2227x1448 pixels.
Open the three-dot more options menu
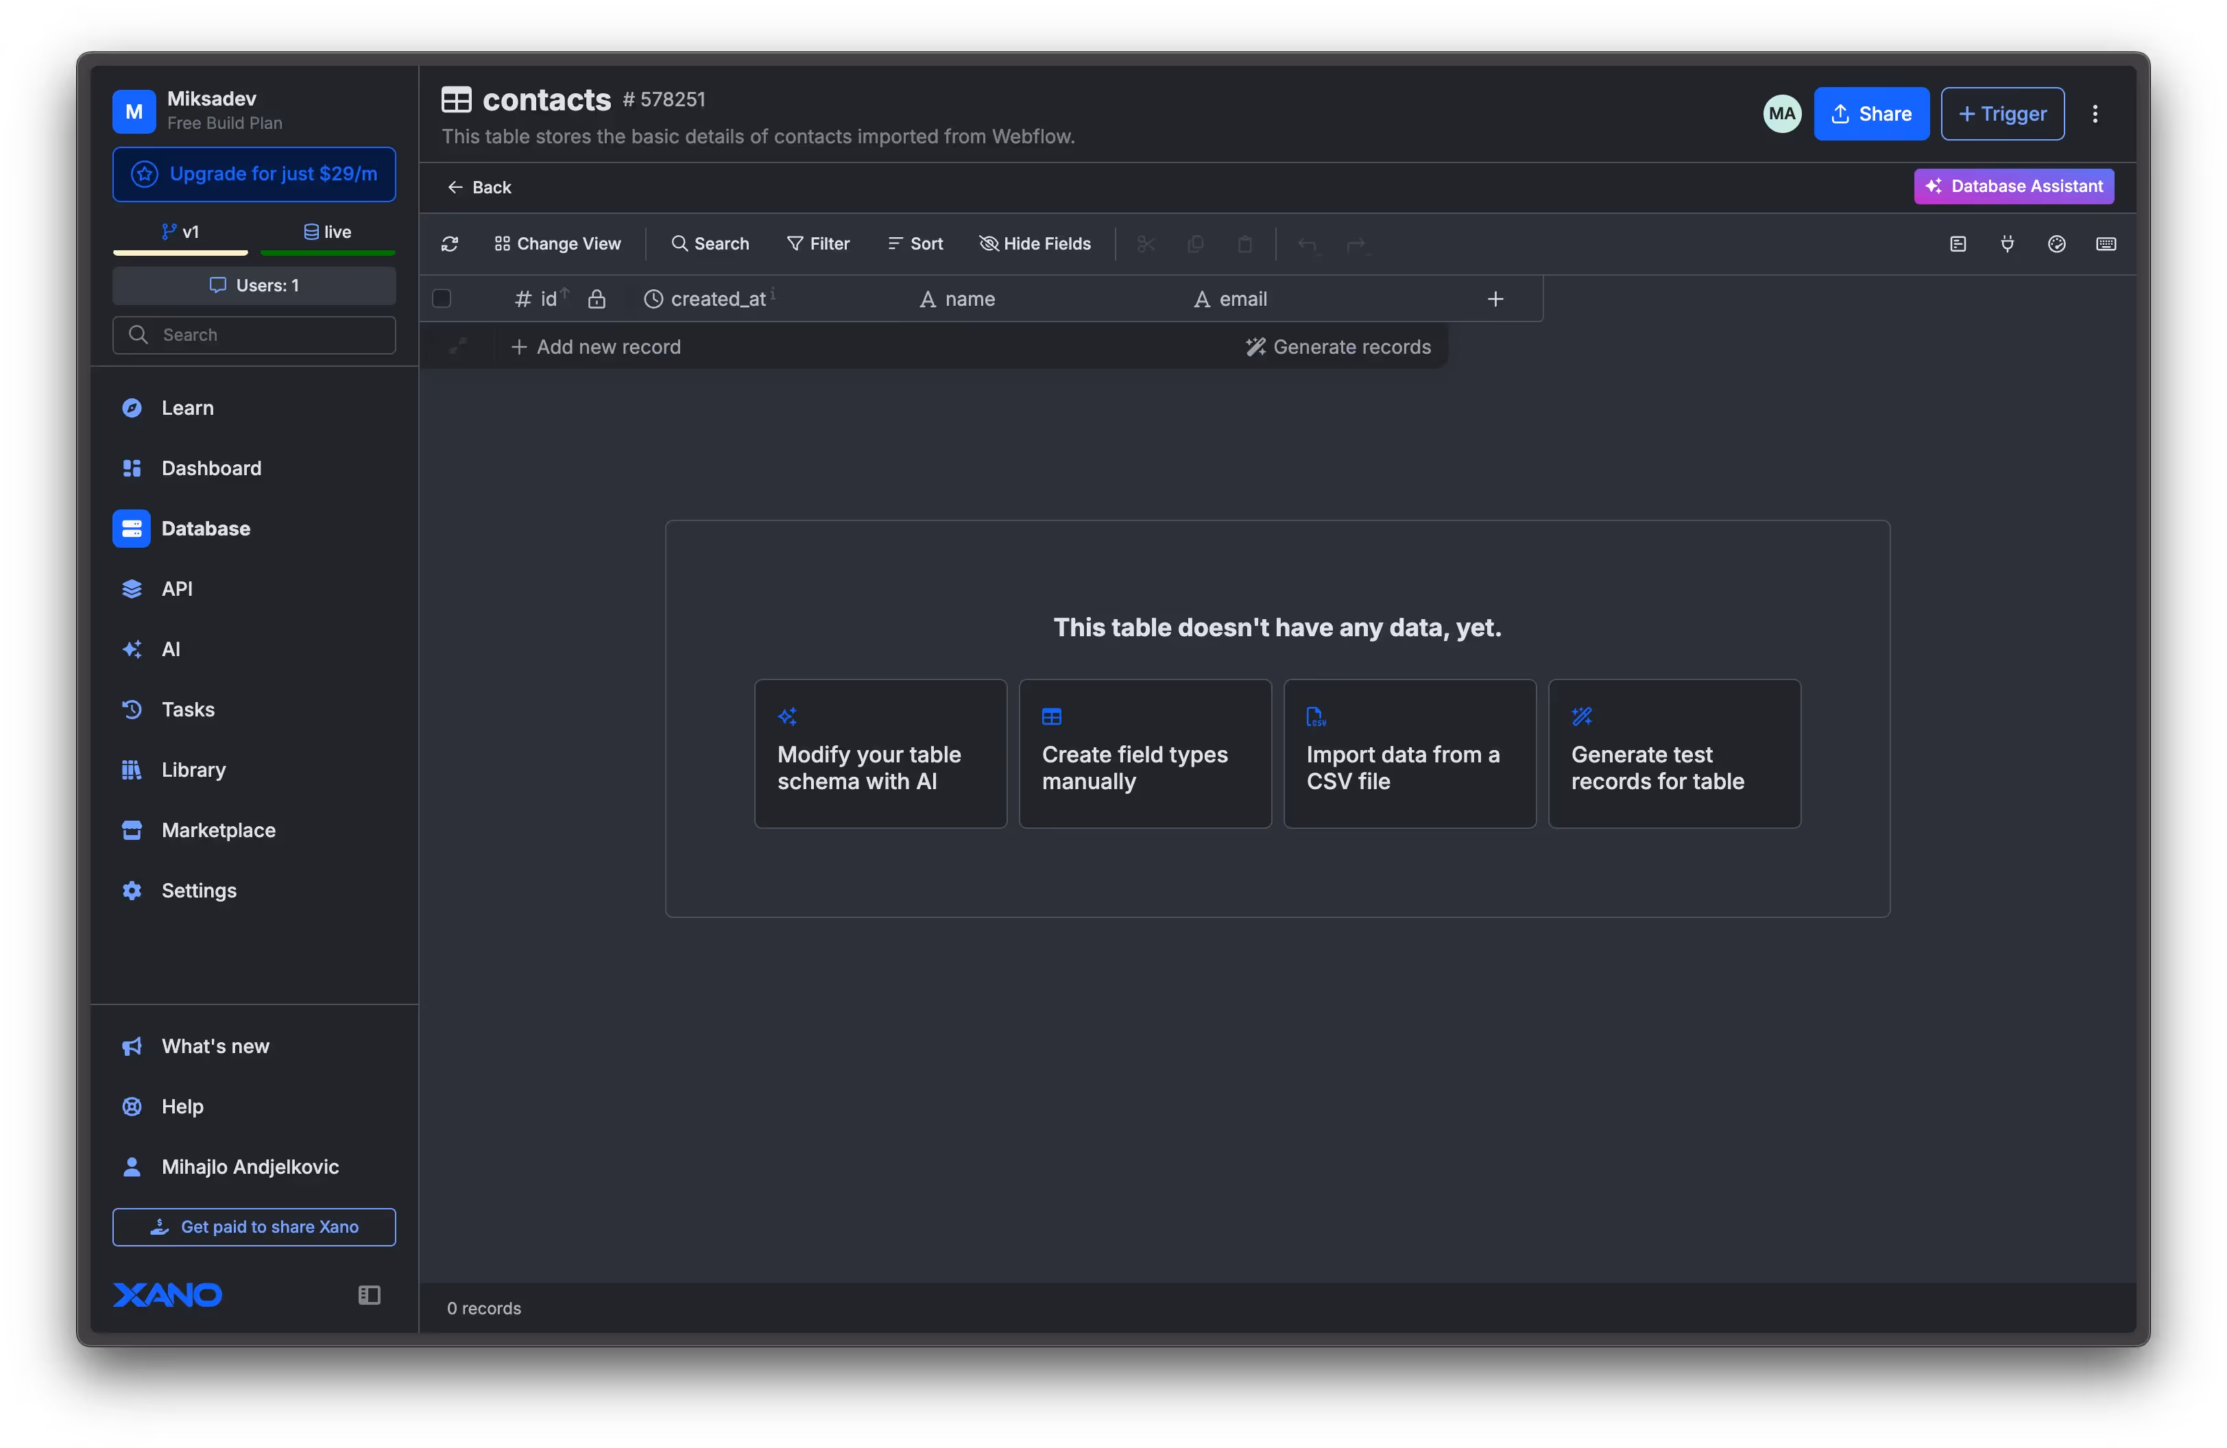click(2095, 114)
